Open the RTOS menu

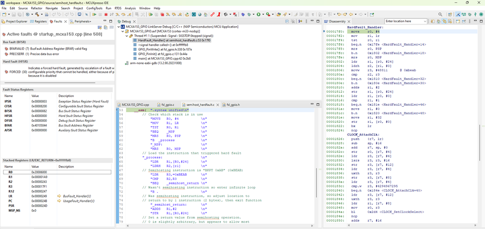(118, 8)
